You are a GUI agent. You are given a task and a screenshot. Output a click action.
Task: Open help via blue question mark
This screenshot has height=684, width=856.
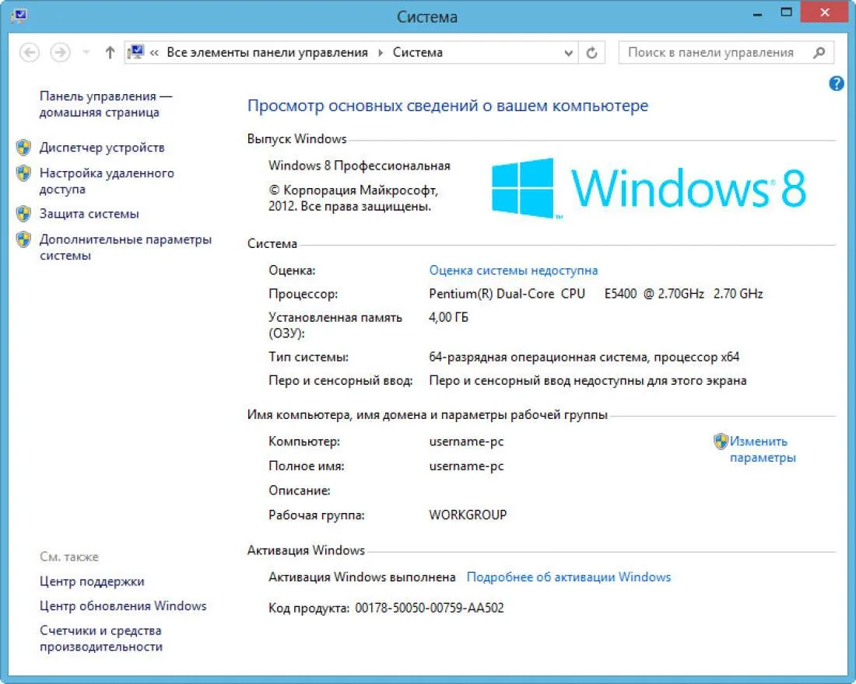[836, 83]
